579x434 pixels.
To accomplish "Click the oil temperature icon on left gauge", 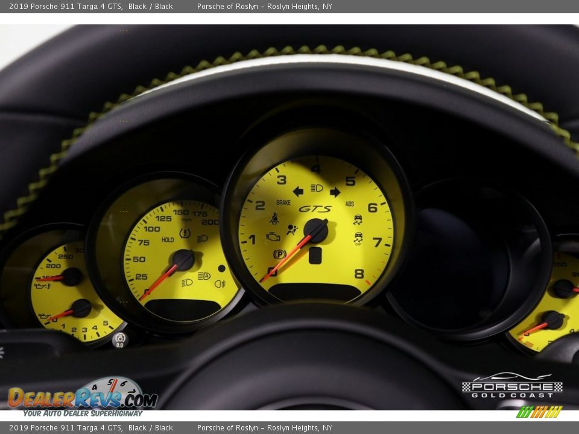I will coord(42,286).
